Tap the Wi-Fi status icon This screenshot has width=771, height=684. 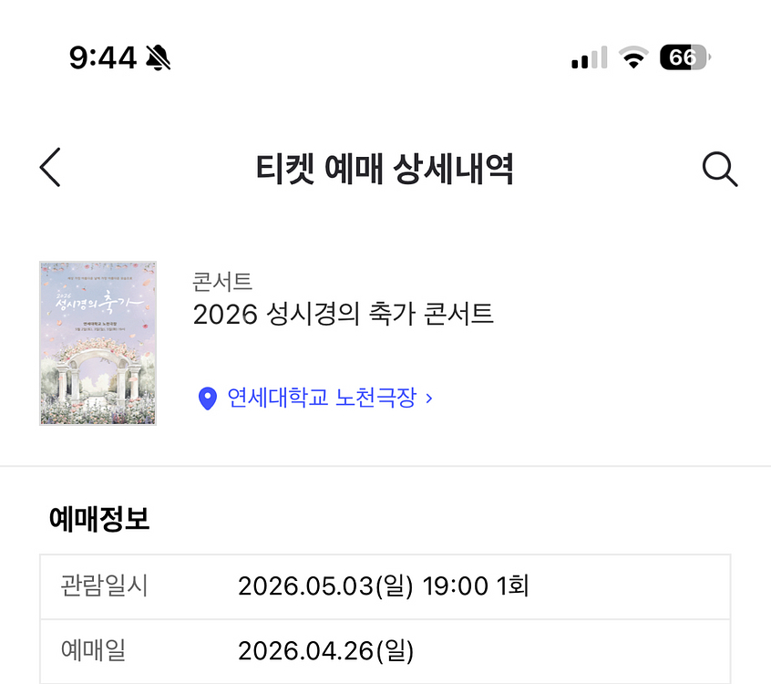(632, 58)
